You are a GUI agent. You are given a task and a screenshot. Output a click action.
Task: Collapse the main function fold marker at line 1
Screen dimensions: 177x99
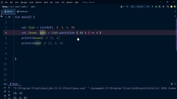click(14, 17)
